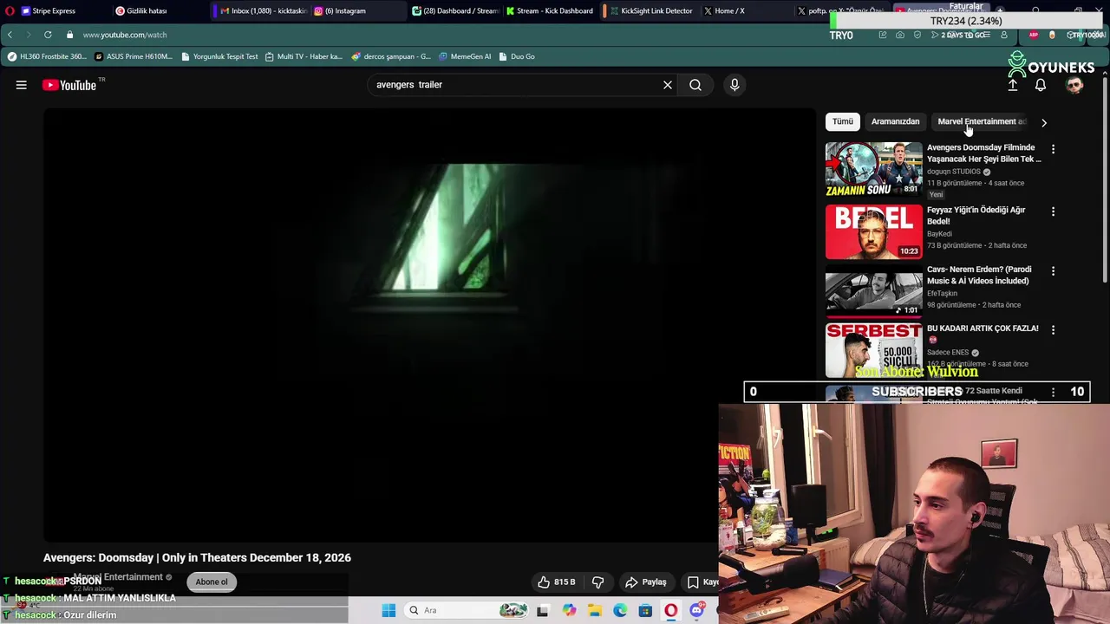Reload the page in the browser

point(48,35)
